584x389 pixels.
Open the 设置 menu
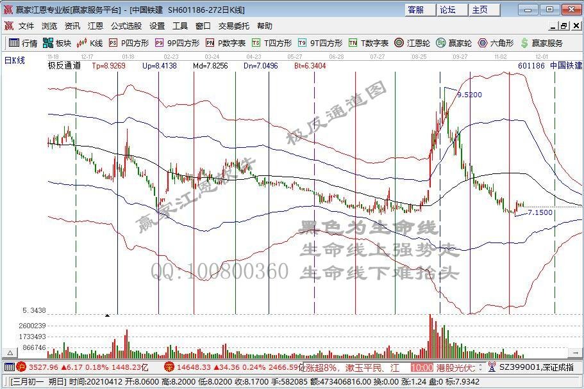tap(157, 26)
